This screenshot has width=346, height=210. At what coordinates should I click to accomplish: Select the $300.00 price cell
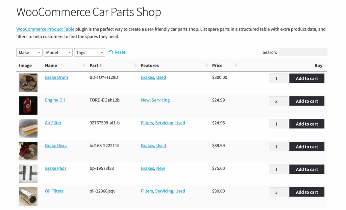click(x=220, y=77)
